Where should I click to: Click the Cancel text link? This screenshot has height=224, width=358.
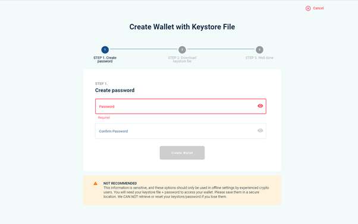point(318,8)
